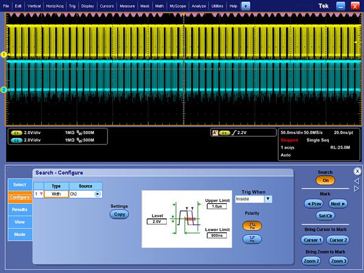Click the Upper Limit 1.0µs field
This screenshot has height=273, width=364.
pyautogui.click(x=216, y=206)
